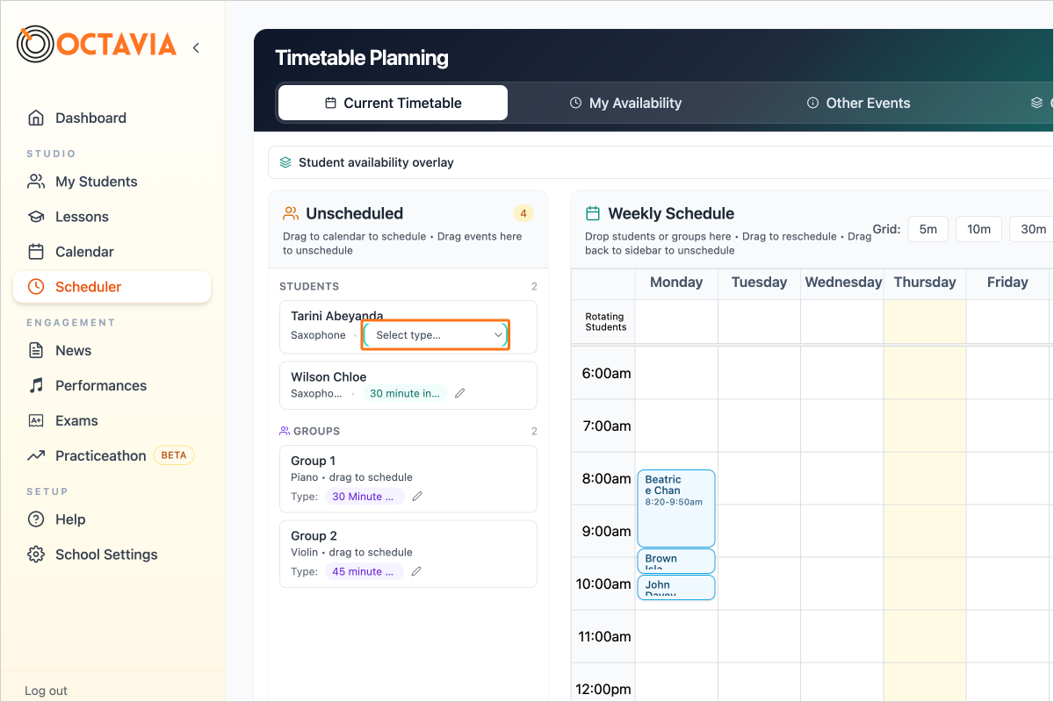Open Select type dropdown for Tarini Abeyanda
Screen dimensions: 1054x702
[437, 335]
